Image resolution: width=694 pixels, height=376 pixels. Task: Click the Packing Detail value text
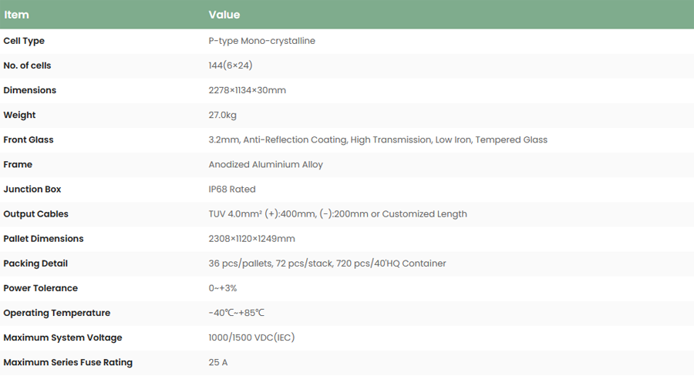[327, 263]
